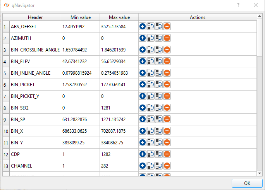Viewport: 265px width, 190px height.
Task: Click the blue plus icon for BIN_SP
Action: click(x=143, y=119)
